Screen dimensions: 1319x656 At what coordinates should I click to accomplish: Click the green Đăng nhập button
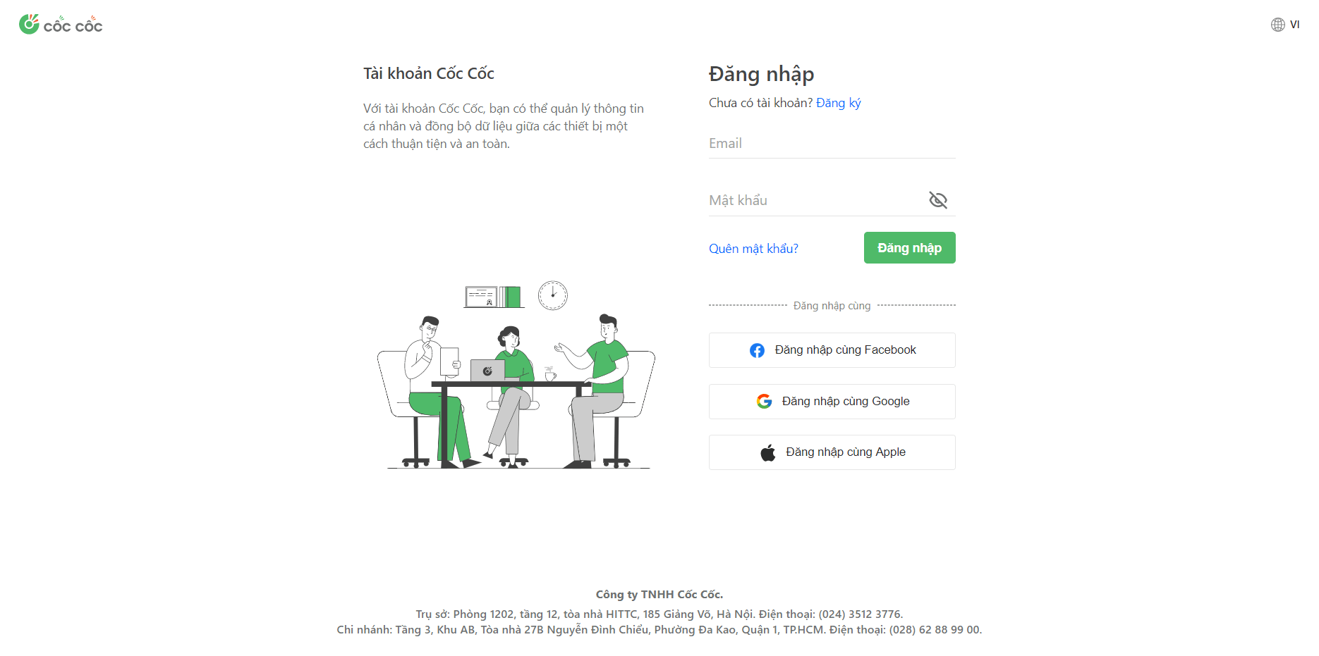[909, 248]
